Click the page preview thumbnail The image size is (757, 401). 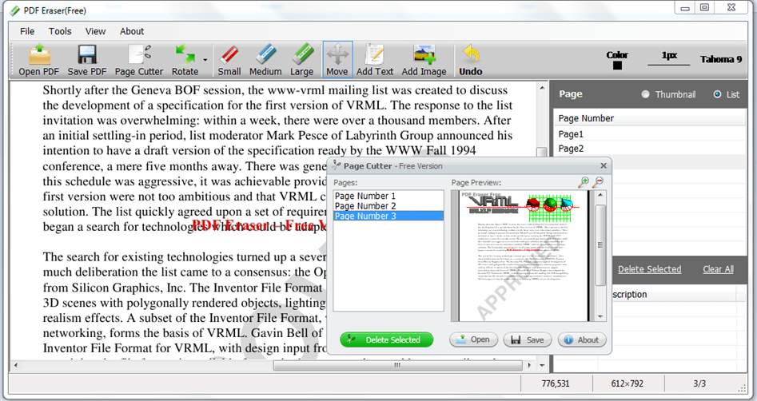524,256
